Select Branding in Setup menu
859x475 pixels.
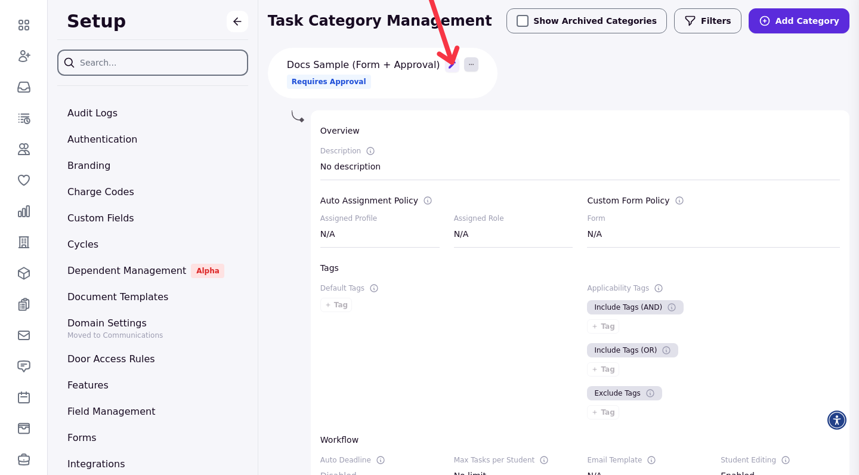[x=89, y=165]
